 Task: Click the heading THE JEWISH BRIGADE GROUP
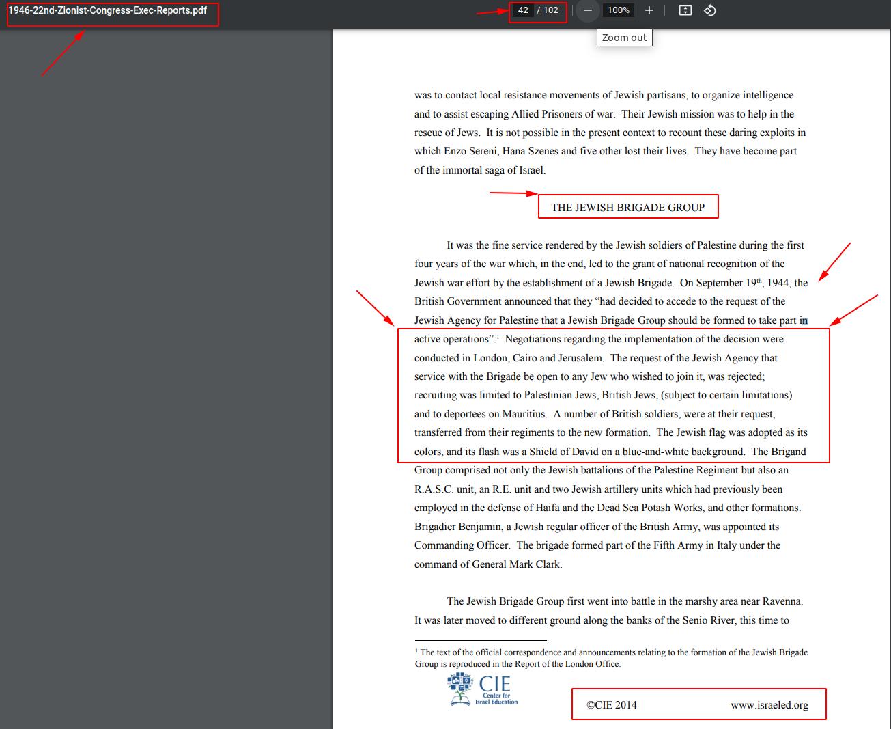(628, 208)
